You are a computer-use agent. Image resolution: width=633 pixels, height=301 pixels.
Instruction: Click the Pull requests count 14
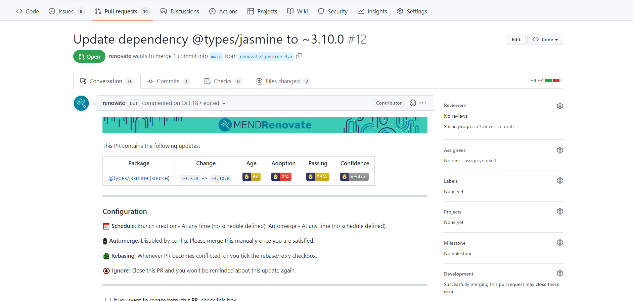click(x=145, y=11)
